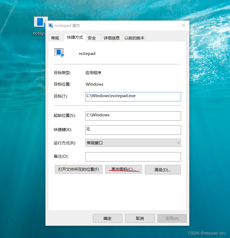
Task: Click the notepad name text in the dialog
Action: 87,54
